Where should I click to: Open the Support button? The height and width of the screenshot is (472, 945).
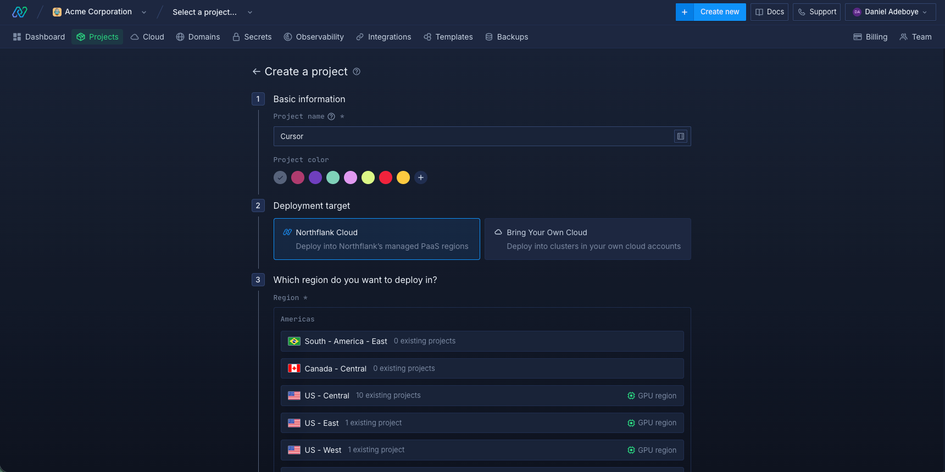(817, 12)
